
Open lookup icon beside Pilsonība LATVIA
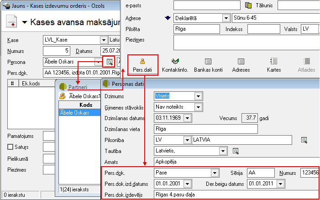coord(304,140)
